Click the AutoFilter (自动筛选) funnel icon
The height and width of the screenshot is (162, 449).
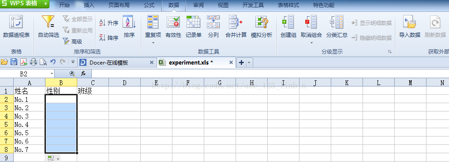(48, 22)
